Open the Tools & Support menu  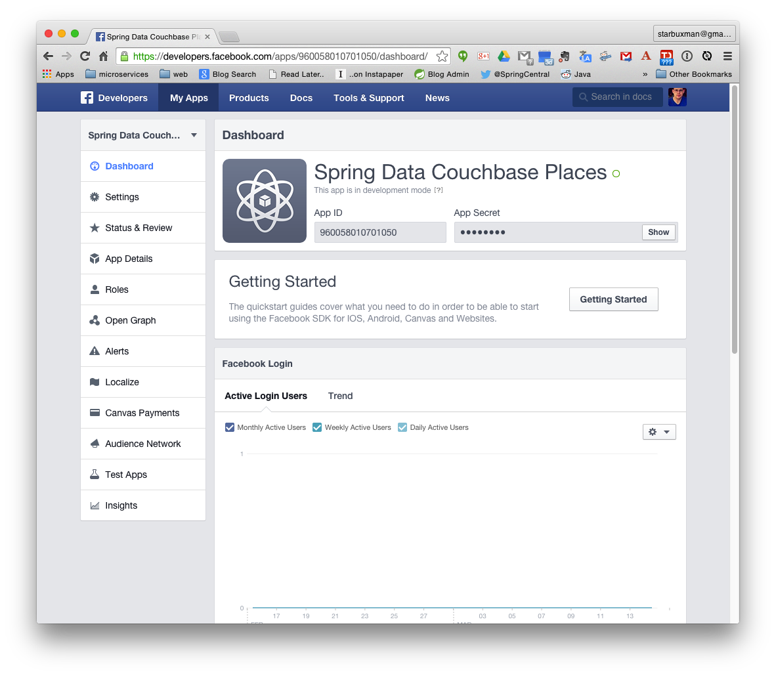click(369, 98)
